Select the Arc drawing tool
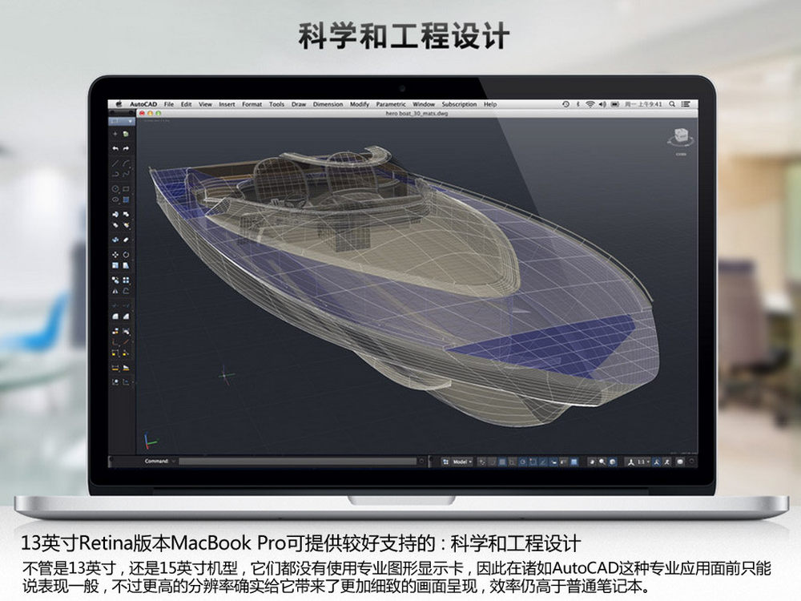This screenshot has width=801, height=601. pyautogui.click(x=126, y=163)
